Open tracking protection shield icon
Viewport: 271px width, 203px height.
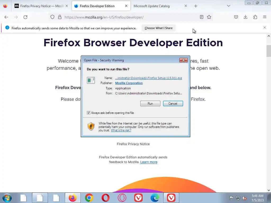[52, 17]
